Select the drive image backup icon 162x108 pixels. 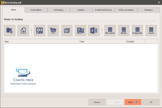(39, 30)
